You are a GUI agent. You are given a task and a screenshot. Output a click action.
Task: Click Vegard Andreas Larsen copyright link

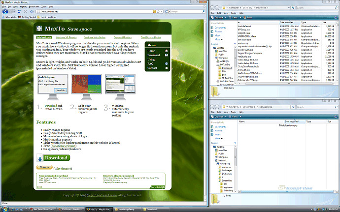[102, 195]
